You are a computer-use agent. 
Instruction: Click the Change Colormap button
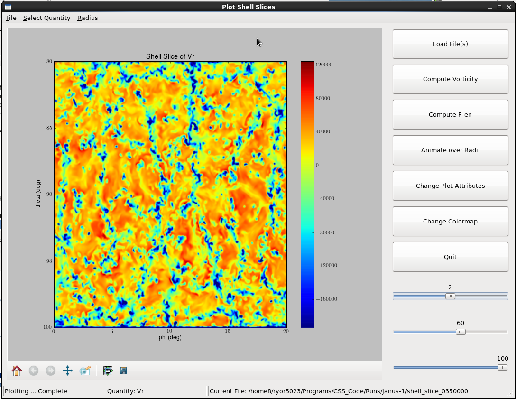click(450, 222)
